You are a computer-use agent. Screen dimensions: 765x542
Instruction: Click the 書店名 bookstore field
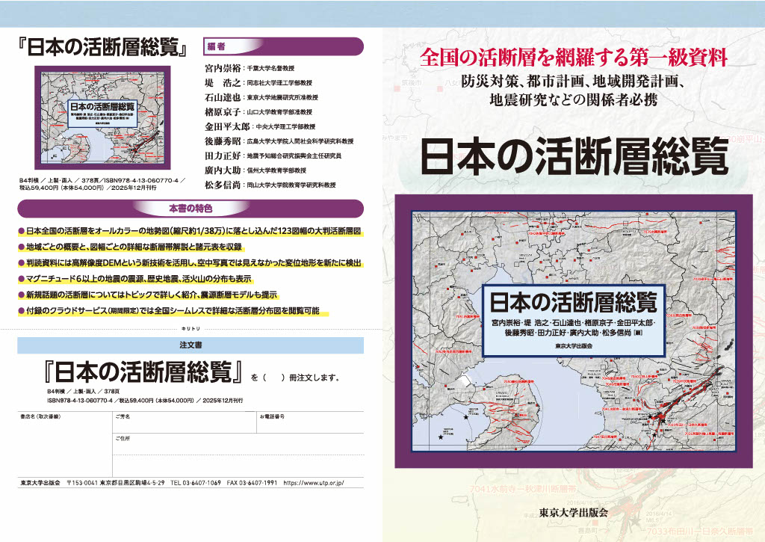tap(63, 440)
